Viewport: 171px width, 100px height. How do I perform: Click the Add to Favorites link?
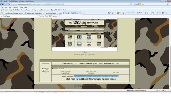[x=66, y=71]
